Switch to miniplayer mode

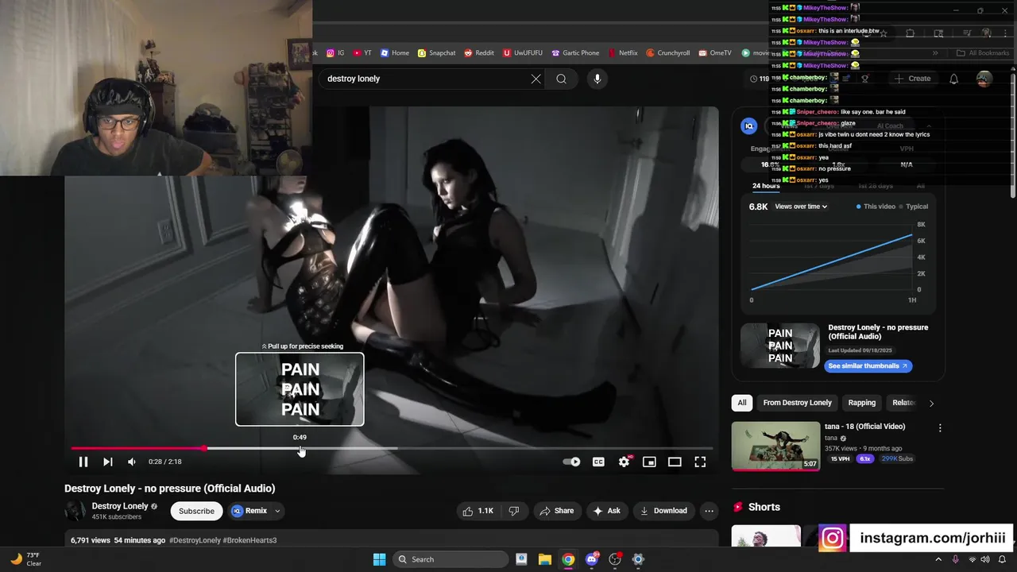click(x=649, y=462)
